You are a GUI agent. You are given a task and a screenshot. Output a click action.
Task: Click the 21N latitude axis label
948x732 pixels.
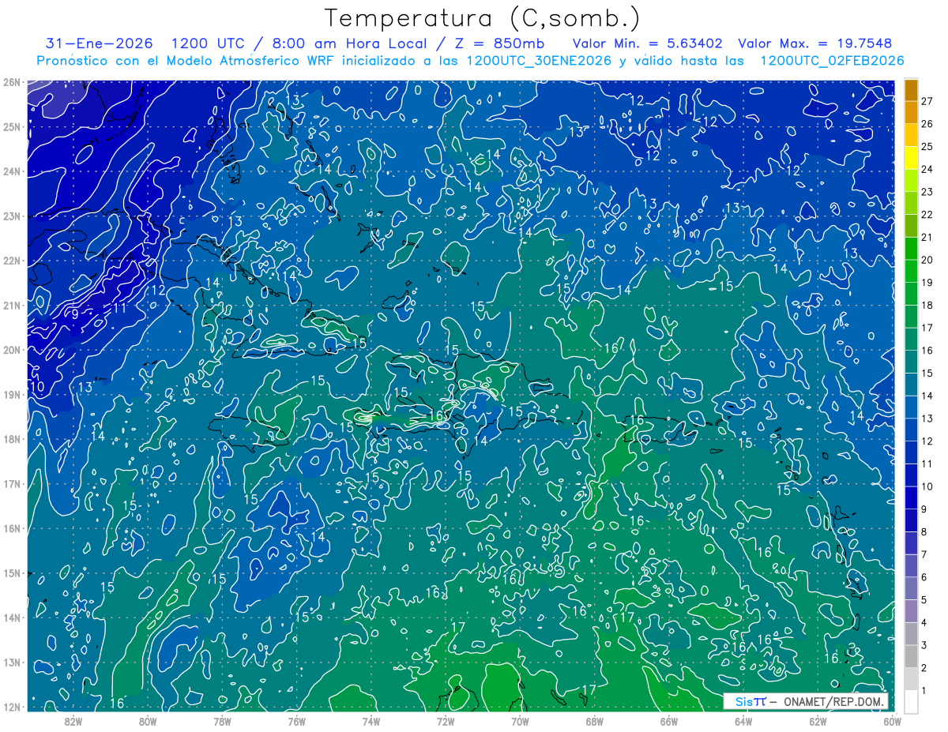tap(12, 306)
